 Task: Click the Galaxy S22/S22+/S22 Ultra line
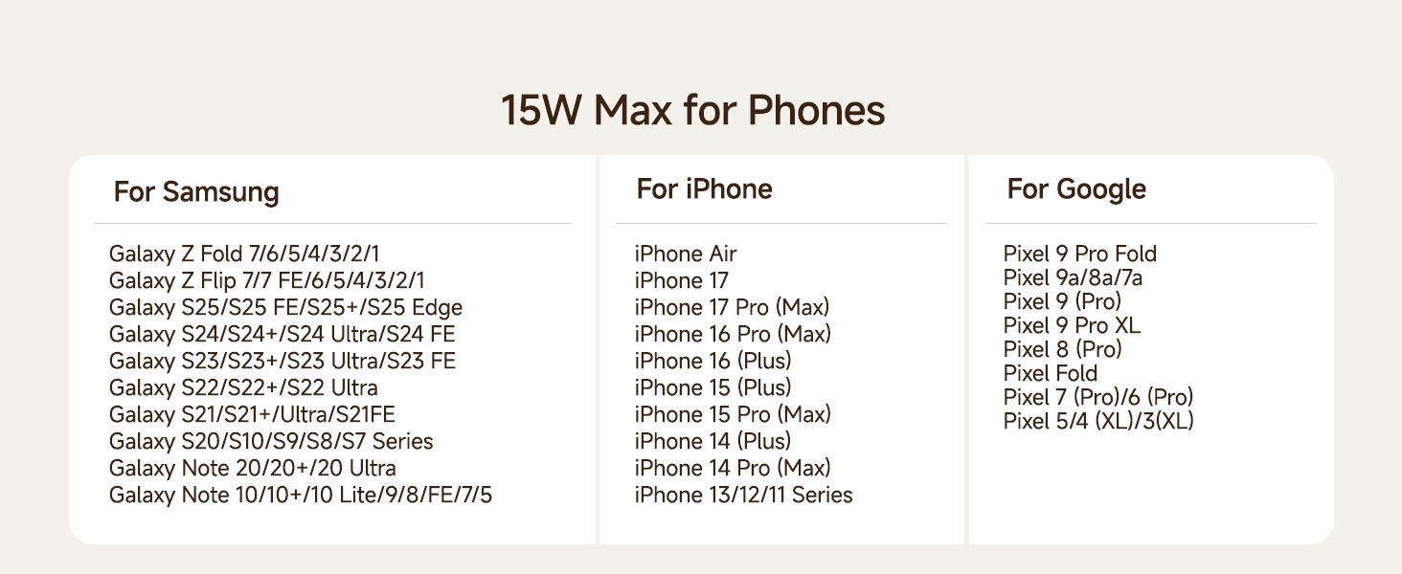(x=243, y=388)
